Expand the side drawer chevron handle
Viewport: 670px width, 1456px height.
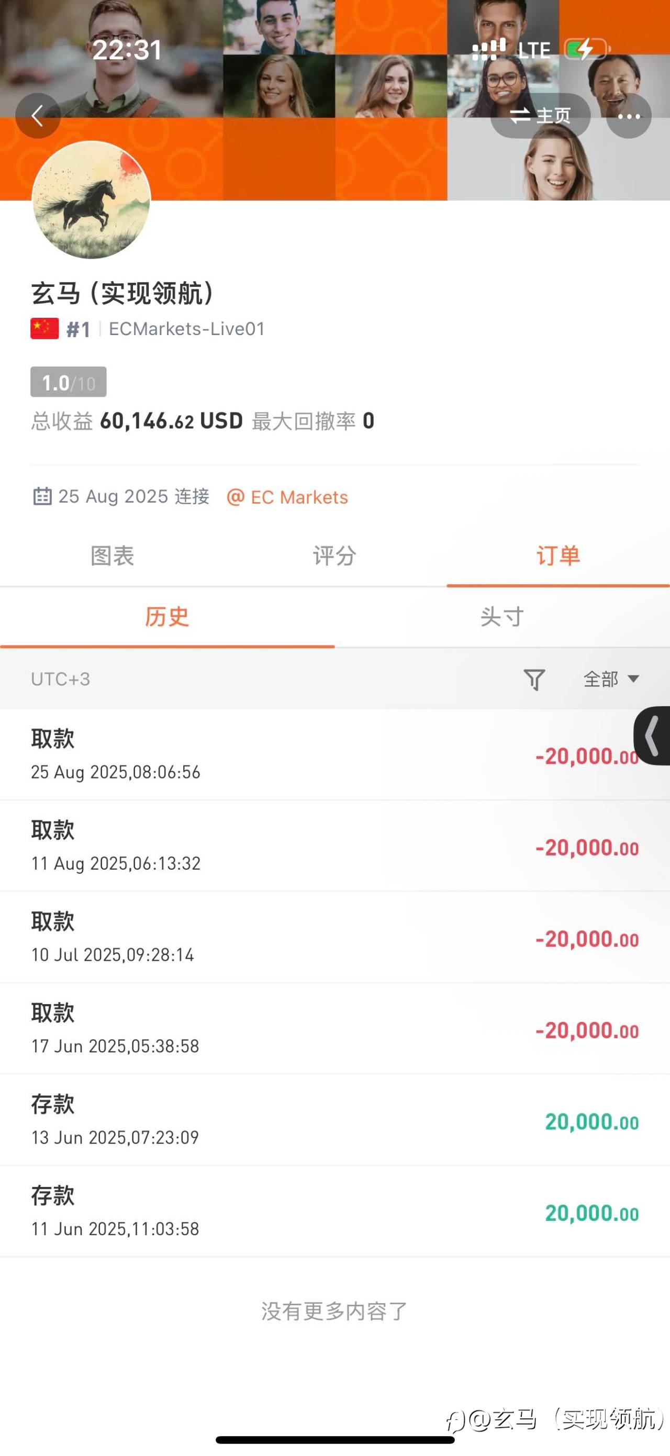(x=652, y=736)
